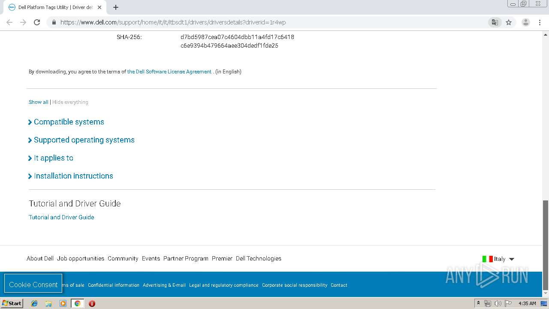Open Dell Technologies footer link
This screenshot has height=309, width=549.
coord(259,258)
